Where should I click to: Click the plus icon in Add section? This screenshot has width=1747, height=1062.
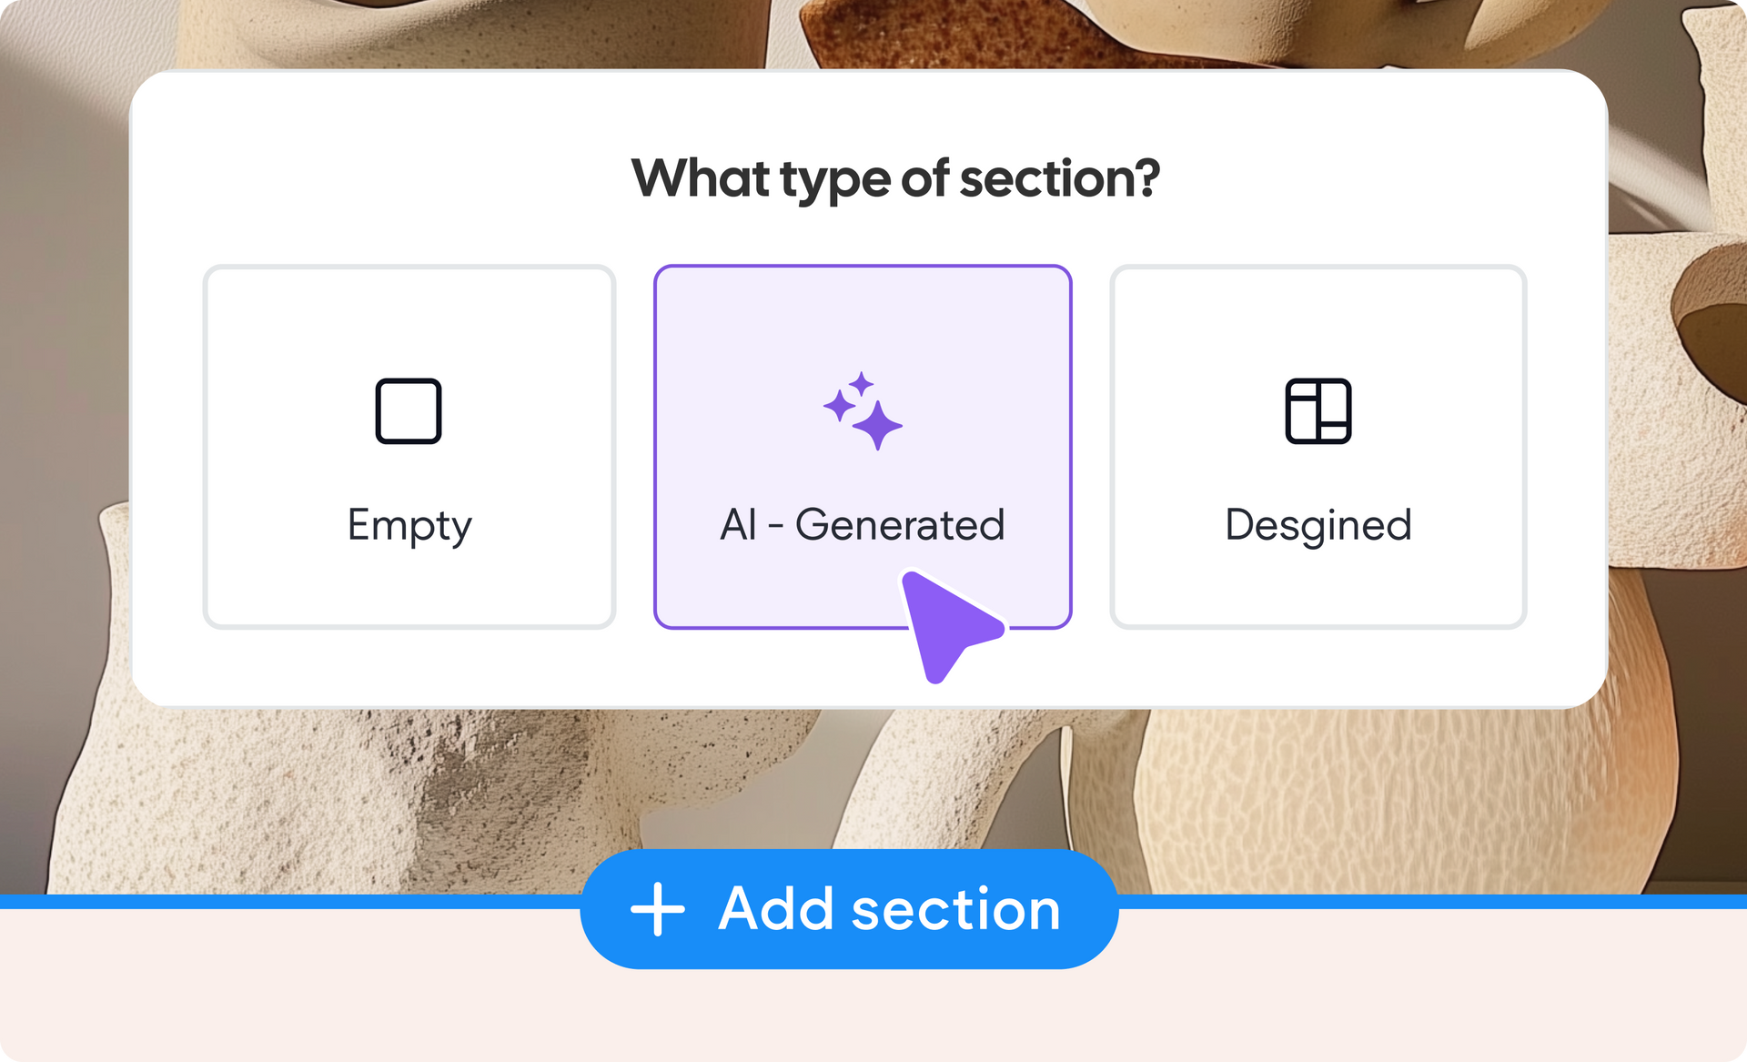click(x=658, y=909)
